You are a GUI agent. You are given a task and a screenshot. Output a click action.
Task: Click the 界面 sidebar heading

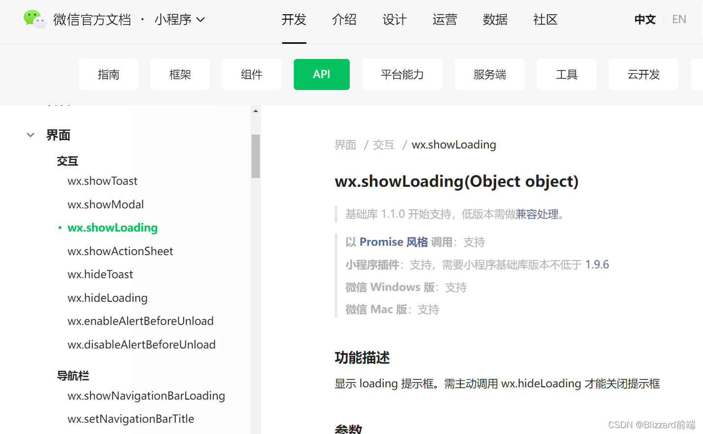pos(58,135)
